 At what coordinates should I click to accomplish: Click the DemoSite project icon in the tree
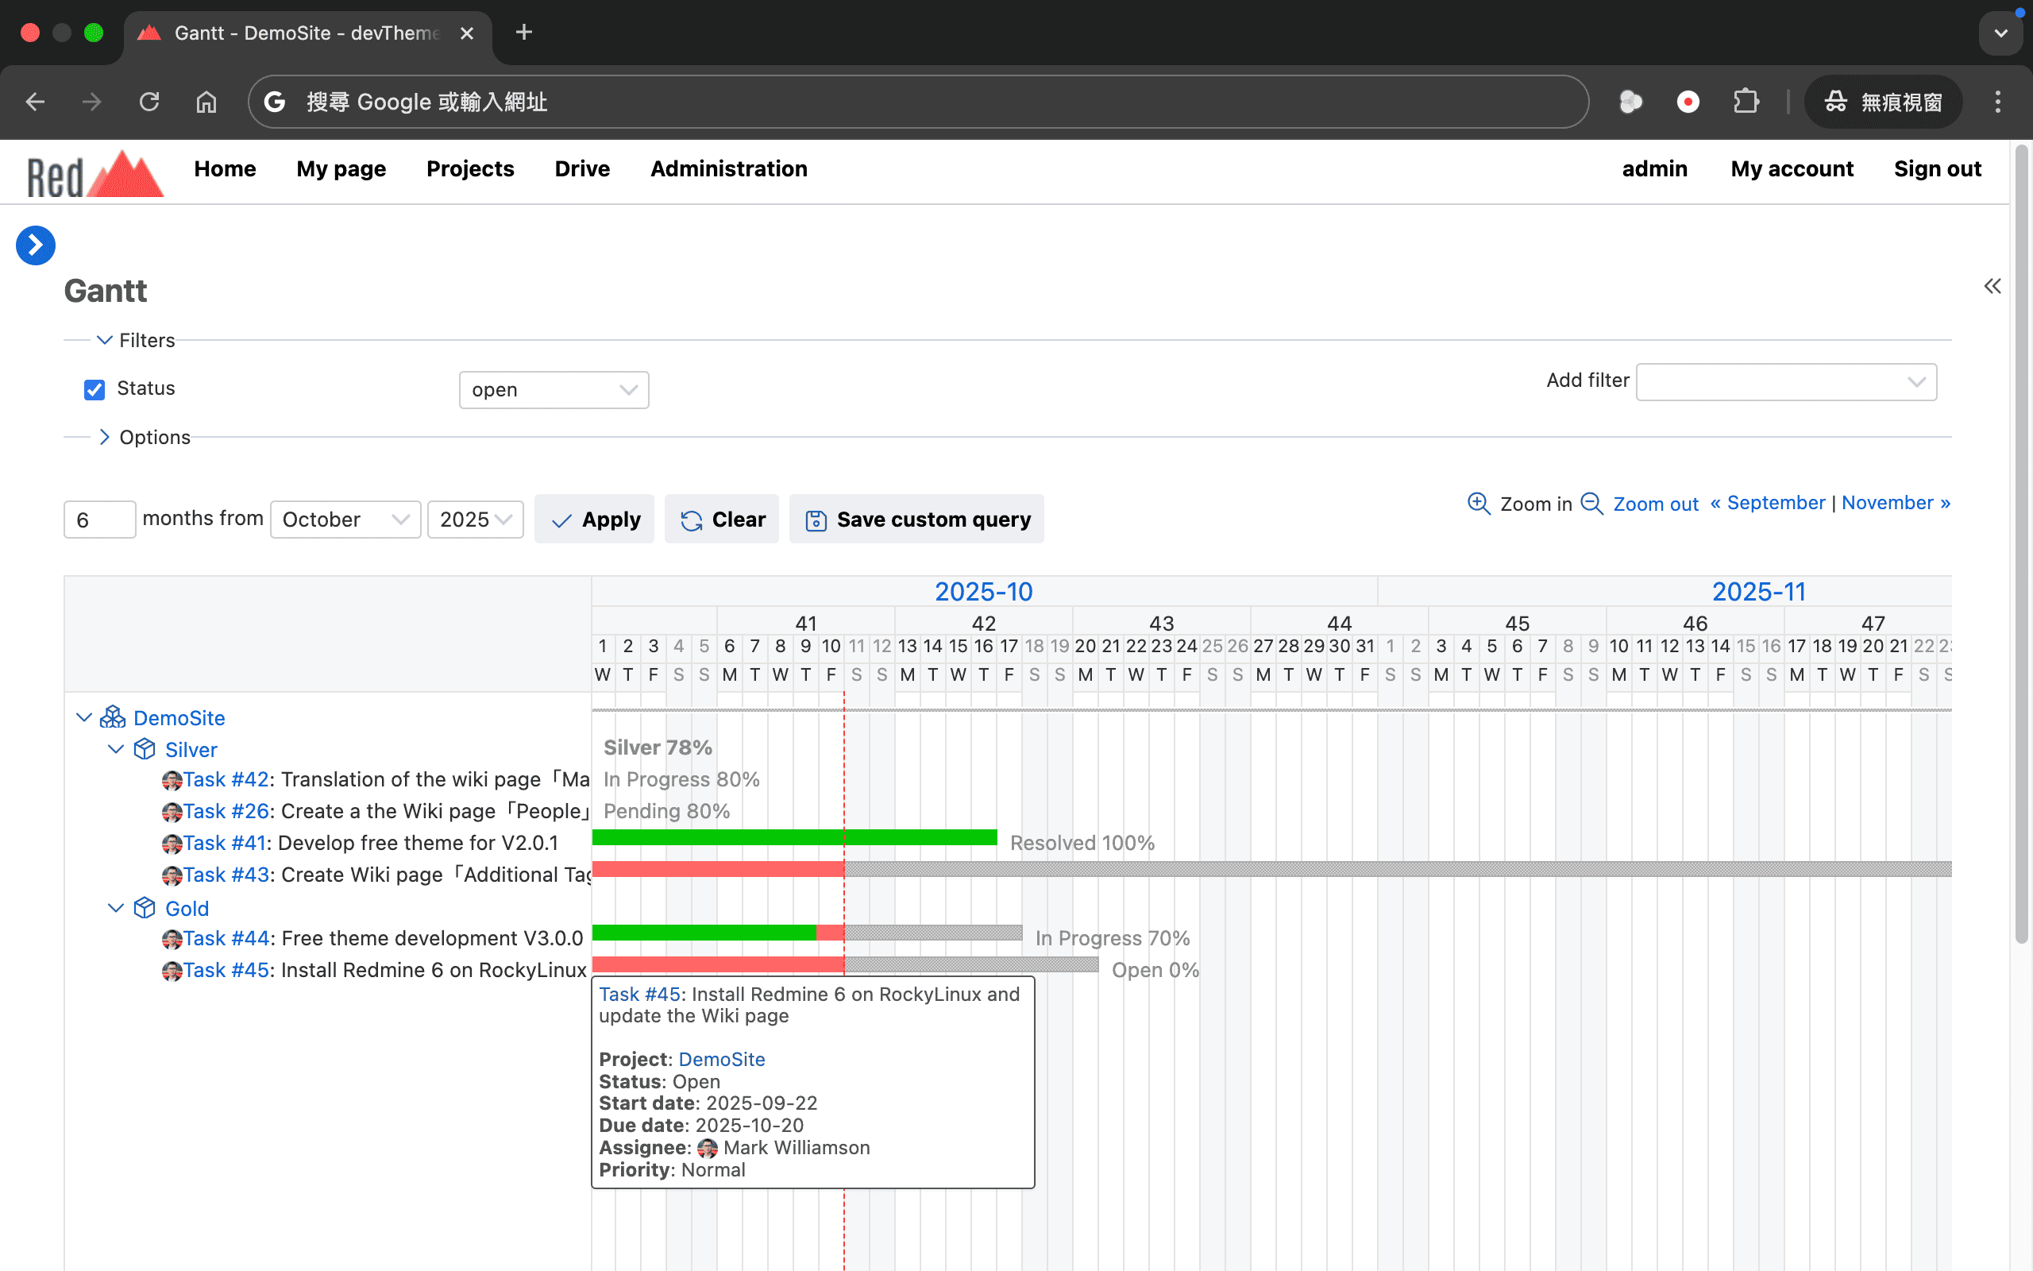pos(113,717)
